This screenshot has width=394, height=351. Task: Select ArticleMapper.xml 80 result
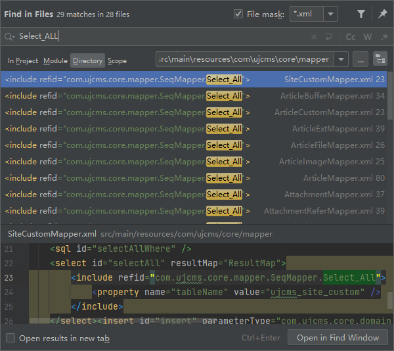pyautogui.click(x=194, y=178)
